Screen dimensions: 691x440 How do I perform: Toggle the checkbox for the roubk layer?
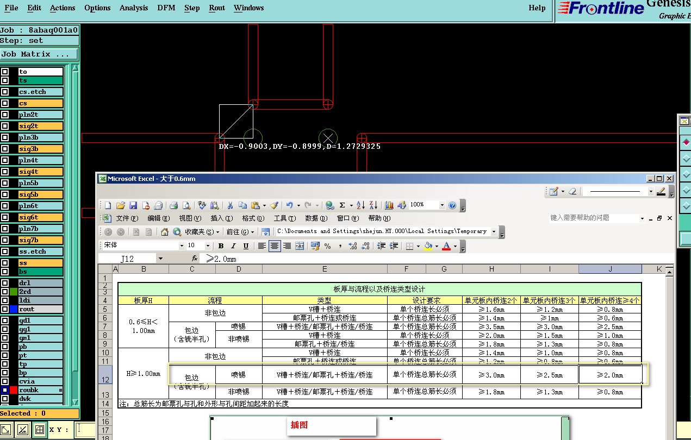tap(5, 390)
